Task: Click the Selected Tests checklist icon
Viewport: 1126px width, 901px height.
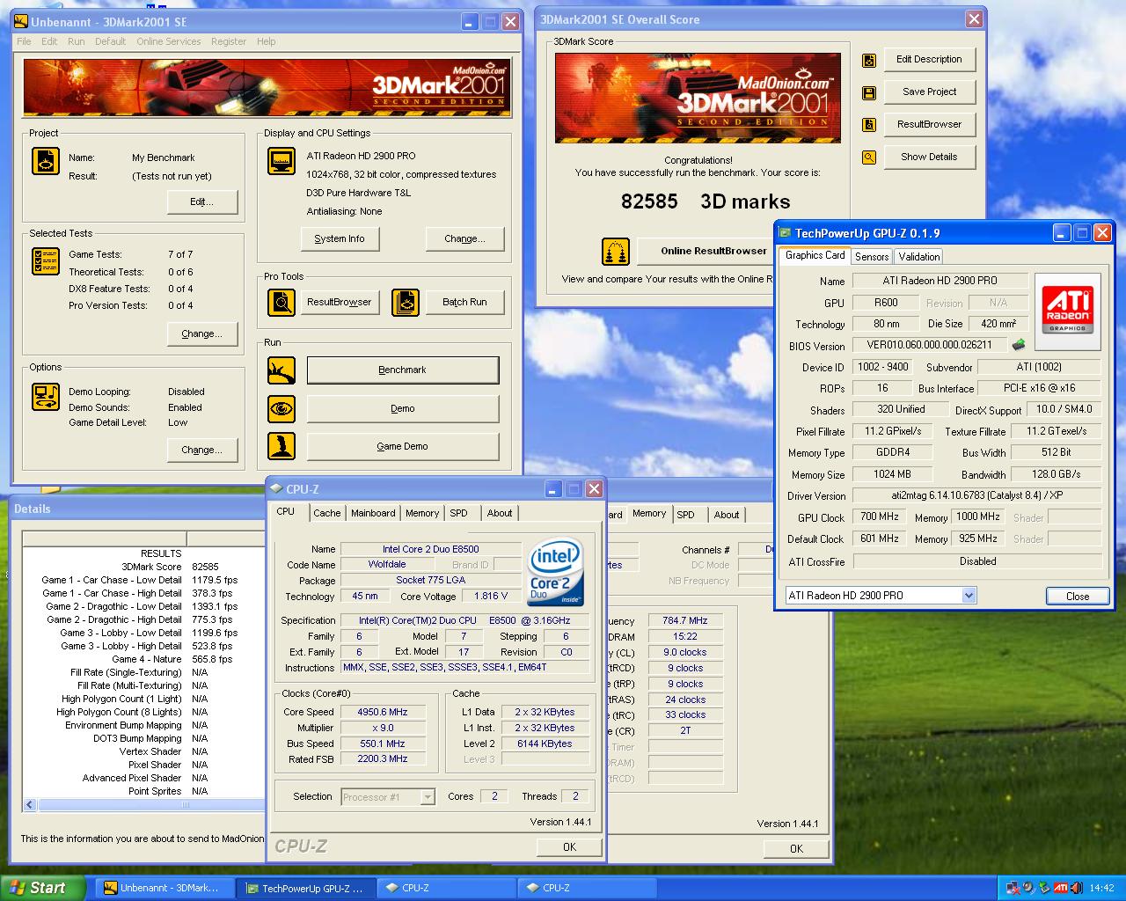Action: coord(46,261)
